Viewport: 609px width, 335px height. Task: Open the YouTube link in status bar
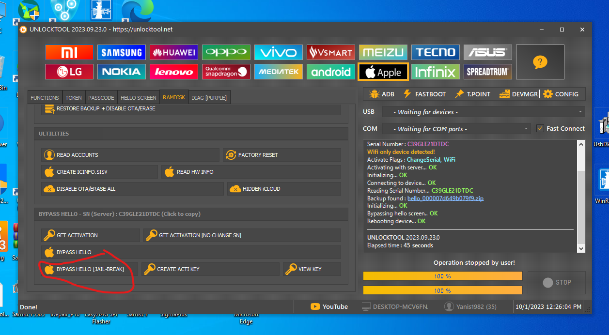click(329, 306)
